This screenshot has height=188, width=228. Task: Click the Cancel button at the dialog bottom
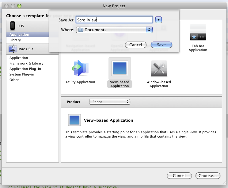(x=179, y=176)
